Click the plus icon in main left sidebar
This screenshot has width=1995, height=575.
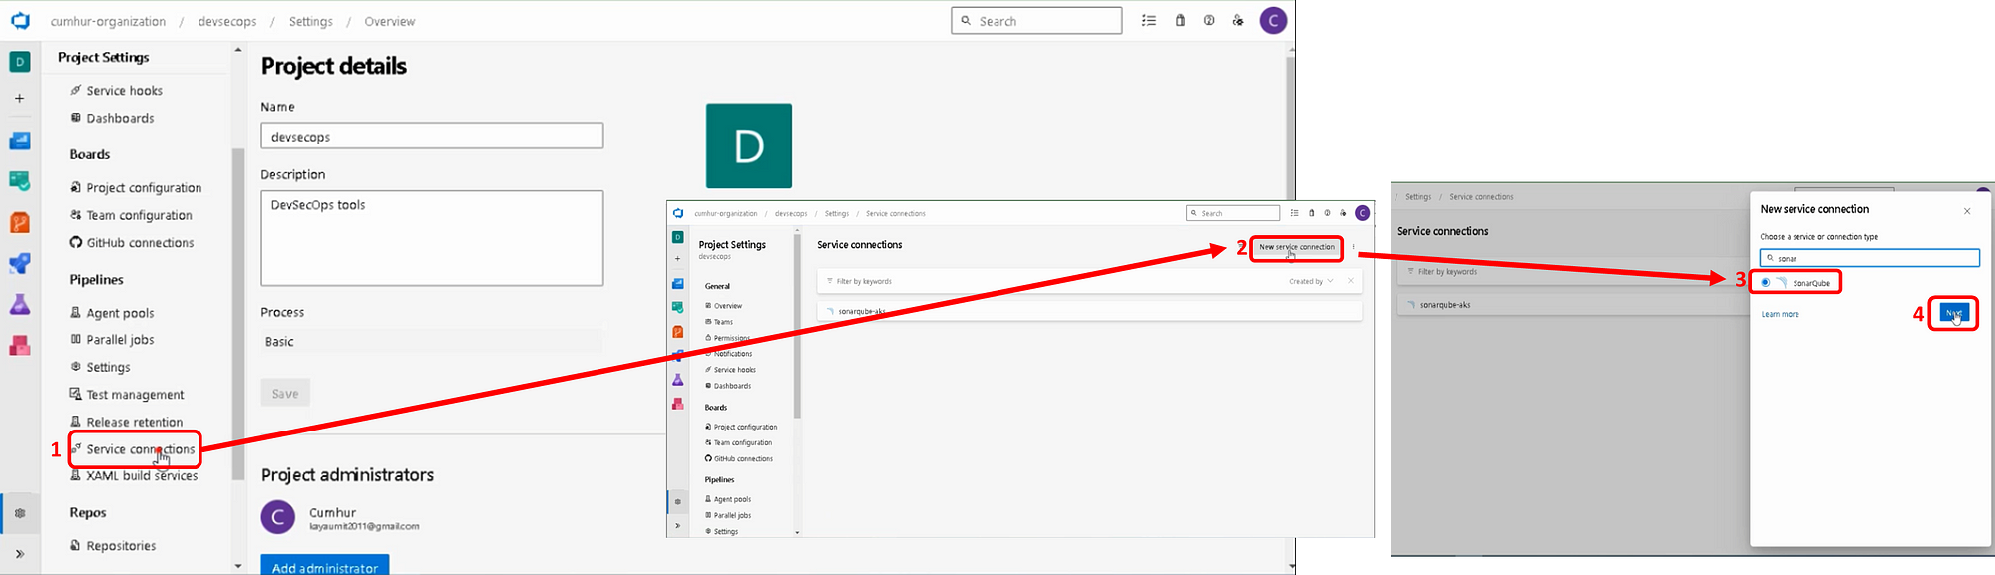click(x=20, y=98)
